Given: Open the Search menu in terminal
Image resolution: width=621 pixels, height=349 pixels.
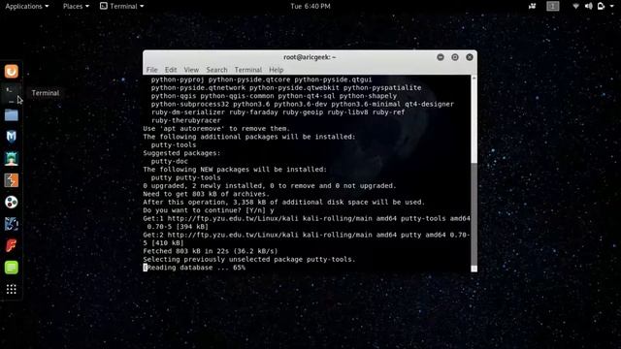Looking at the screenshot, I should 216,70.
